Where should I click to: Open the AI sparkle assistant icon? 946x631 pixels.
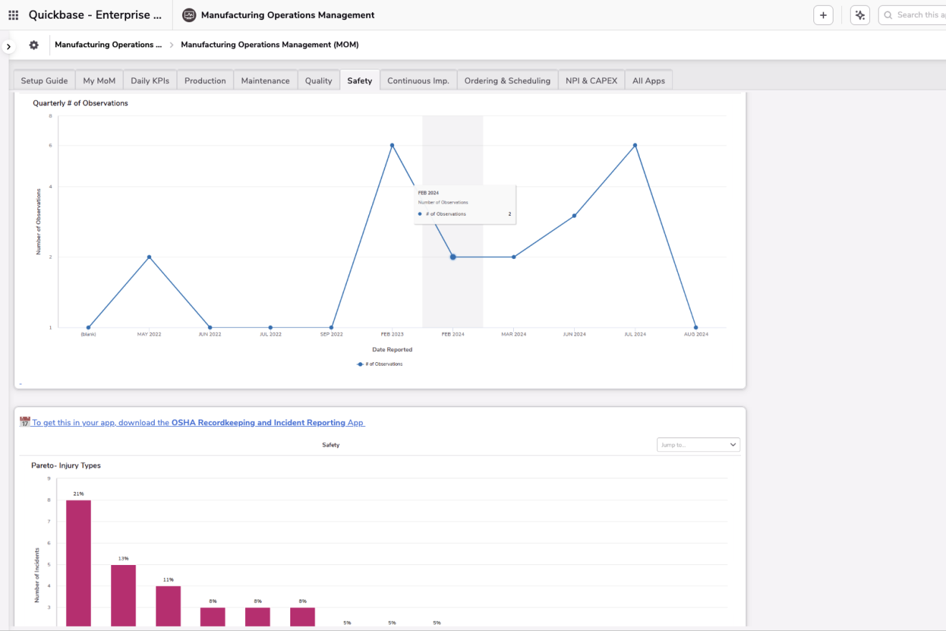[x=860, y=15]
